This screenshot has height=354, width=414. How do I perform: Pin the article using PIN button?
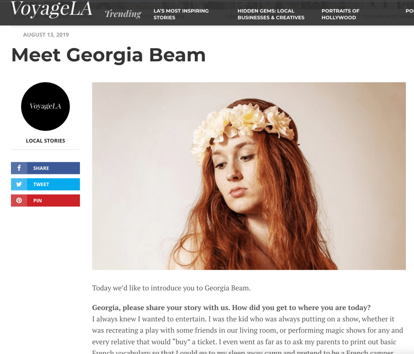(x=45, y=201)
